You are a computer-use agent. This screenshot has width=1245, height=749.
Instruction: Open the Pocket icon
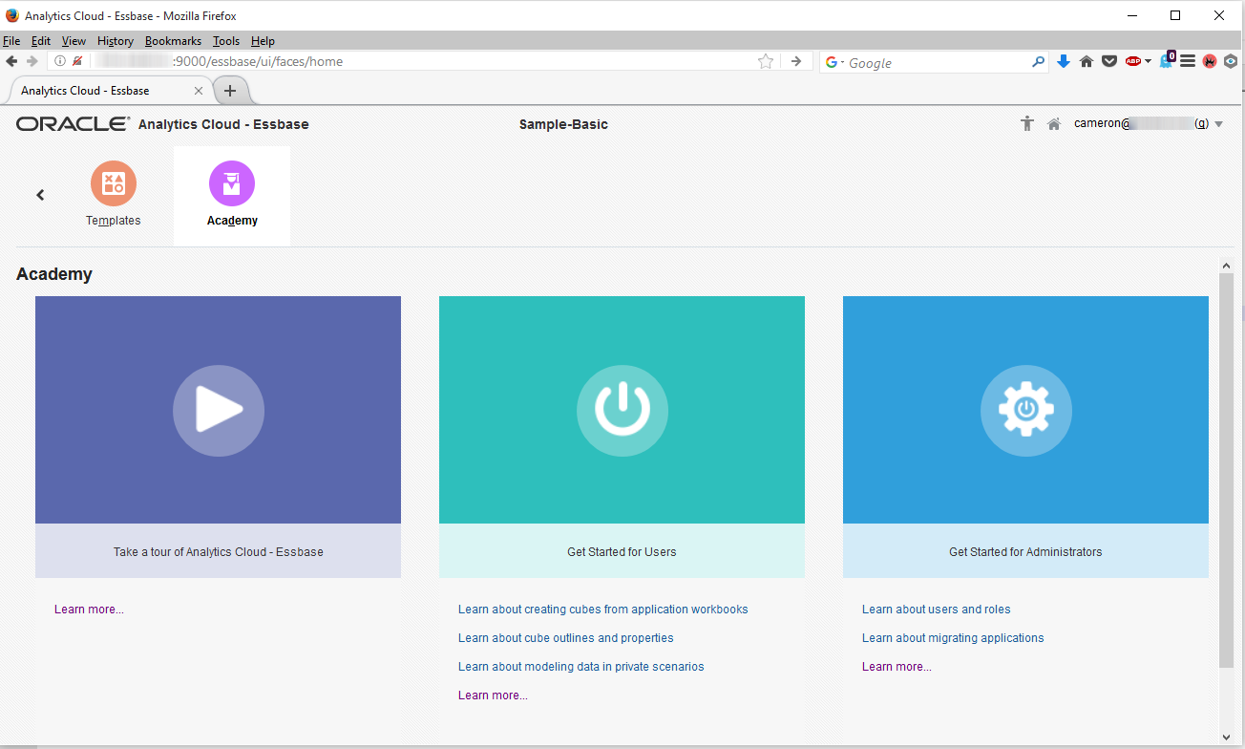click(1109, 61)
